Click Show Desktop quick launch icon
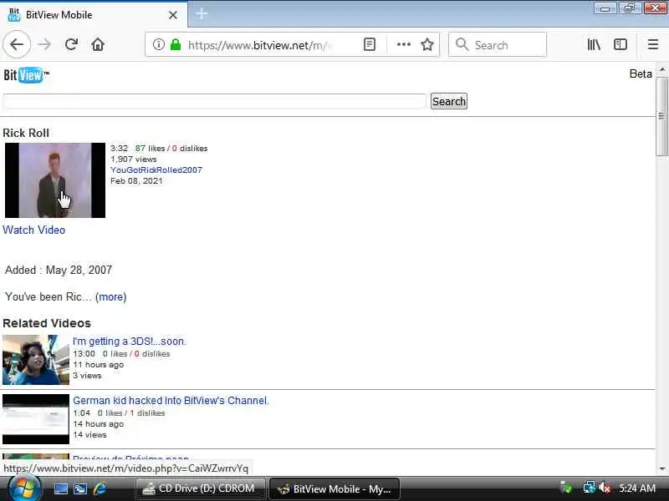The height and width of the screenshot is (501, 669). [x=60, y=488]
